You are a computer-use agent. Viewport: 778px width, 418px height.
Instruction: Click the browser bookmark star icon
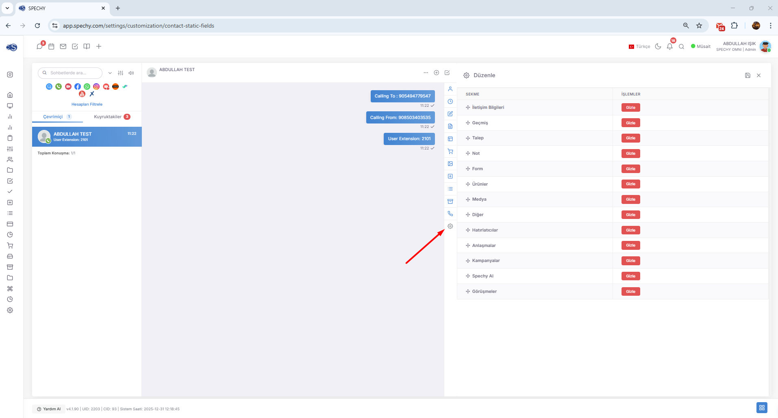tap(699, 26)
